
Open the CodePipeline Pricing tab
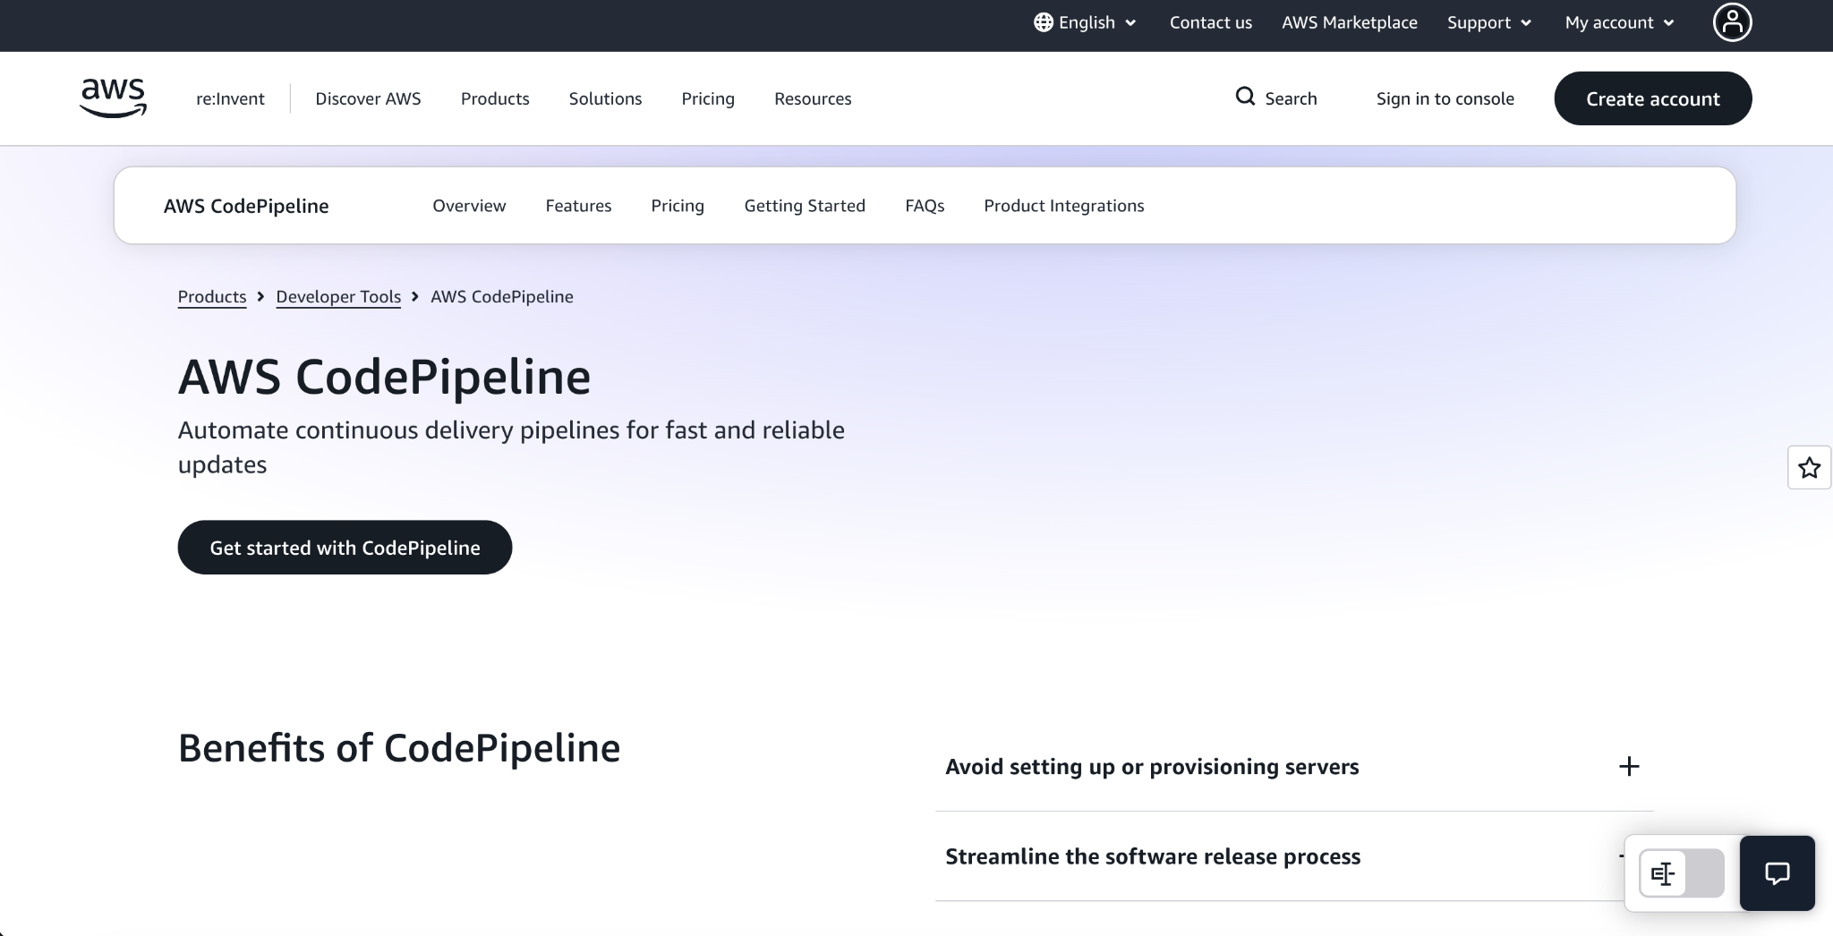click(678, 206)
